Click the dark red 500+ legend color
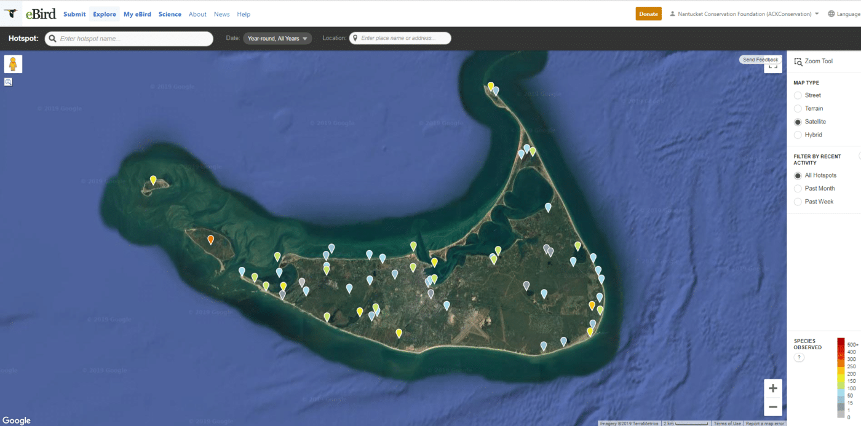This screenshot has height=426, width=861. pyautogui.click(x=841, y=341)
